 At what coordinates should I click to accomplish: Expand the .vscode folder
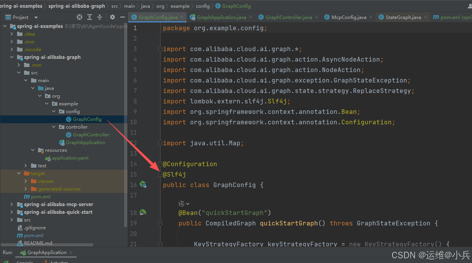pyautogui.click(x=12, y=49)
